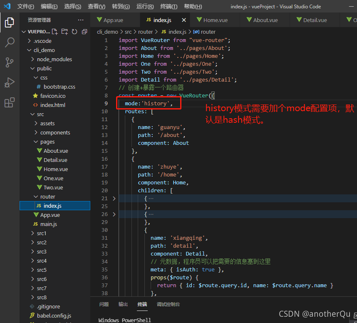Expand the components folder
Viewport: 357px width, 323px height.
pyautogui.click(x=36, y=132)
